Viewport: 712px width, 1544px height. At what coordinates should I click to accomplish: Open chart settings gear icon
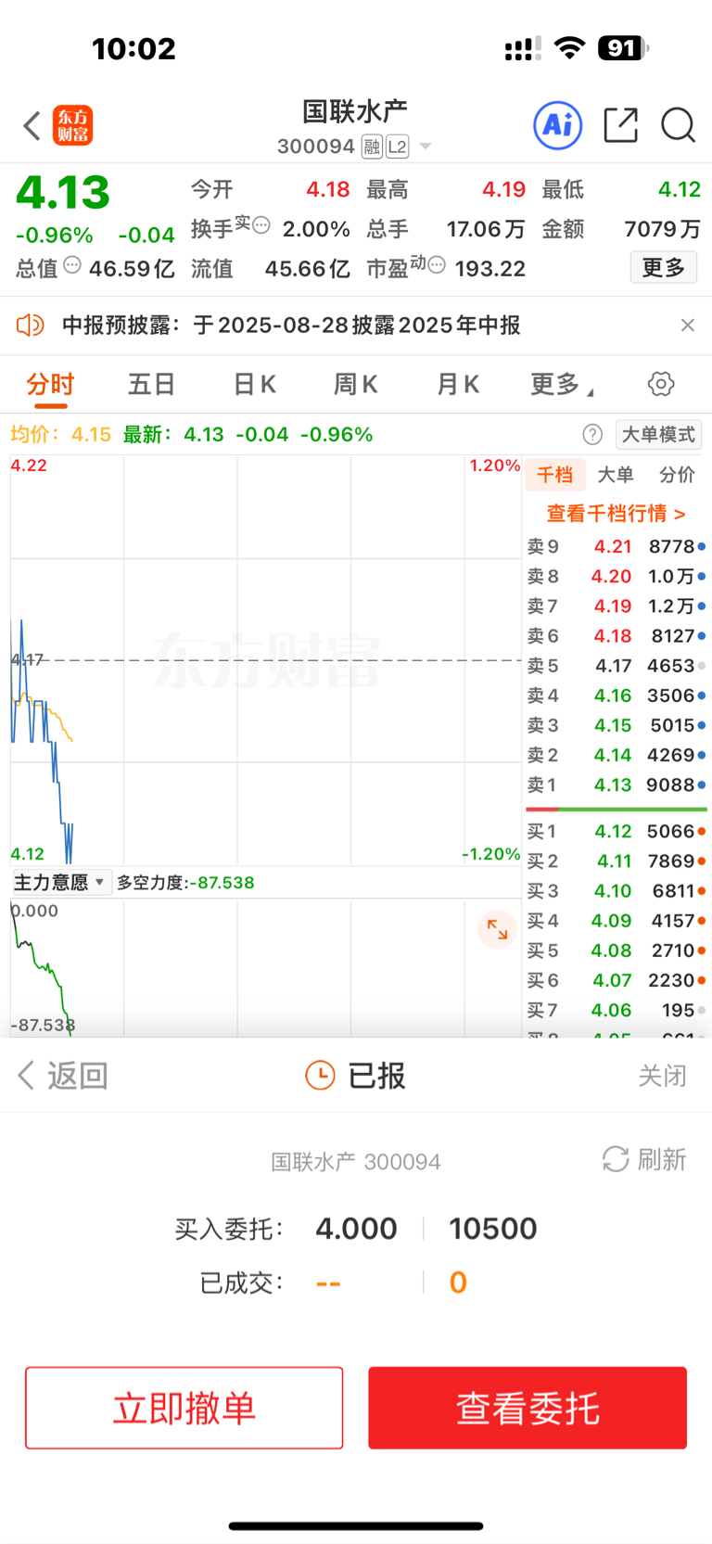(661, 384)
